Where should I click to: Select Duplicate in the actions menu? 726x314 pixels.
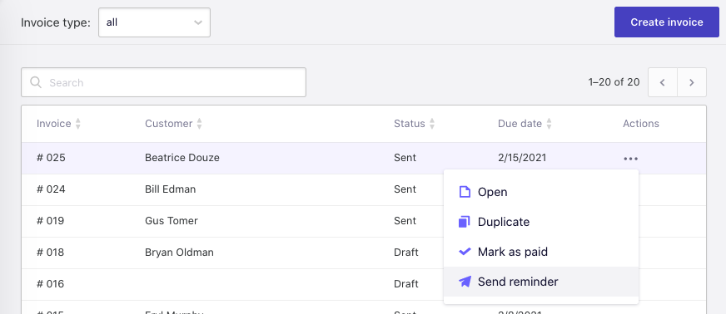(541, 222)
